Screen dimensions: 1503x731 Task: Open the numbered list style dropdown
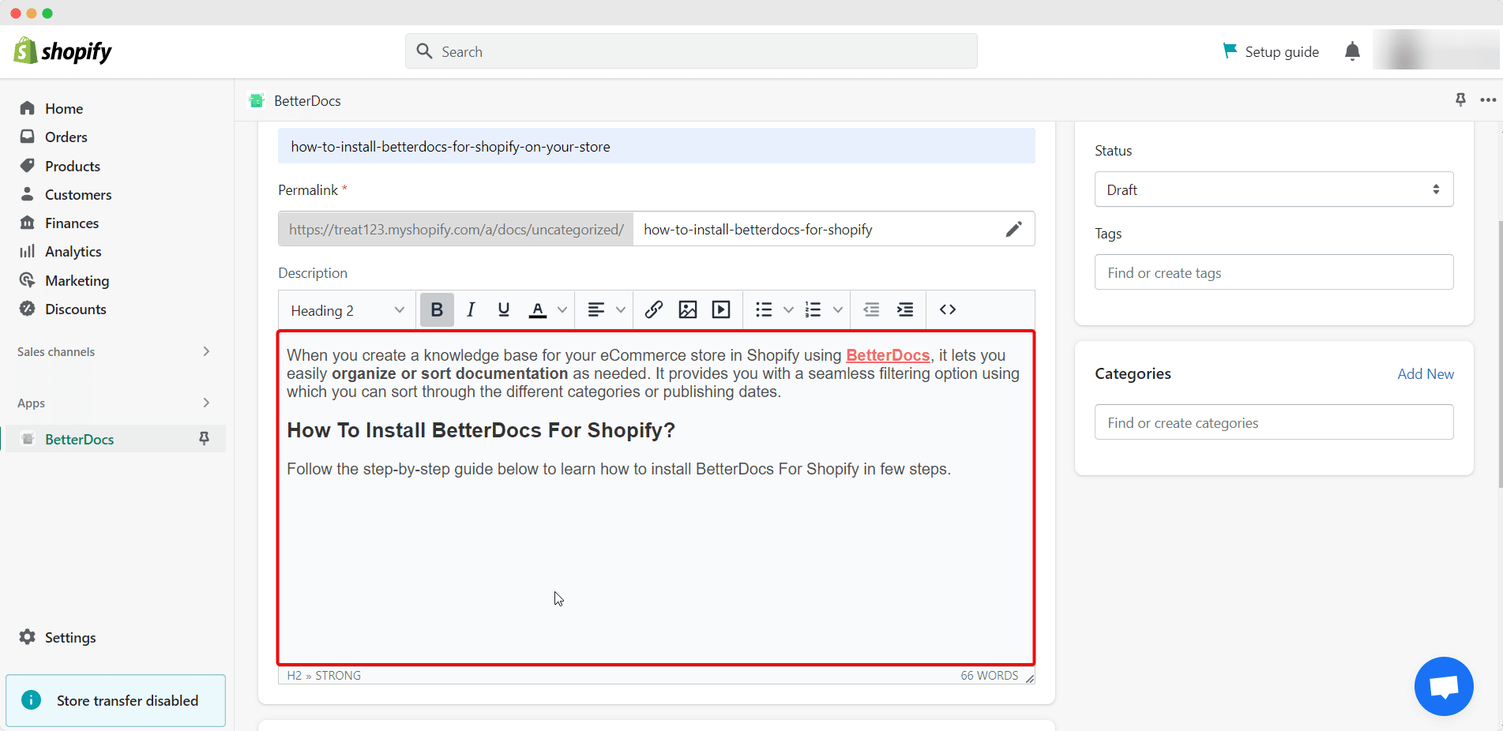[838, 309]
